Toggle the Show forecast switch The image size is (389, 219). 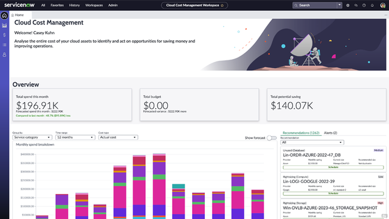272,138
